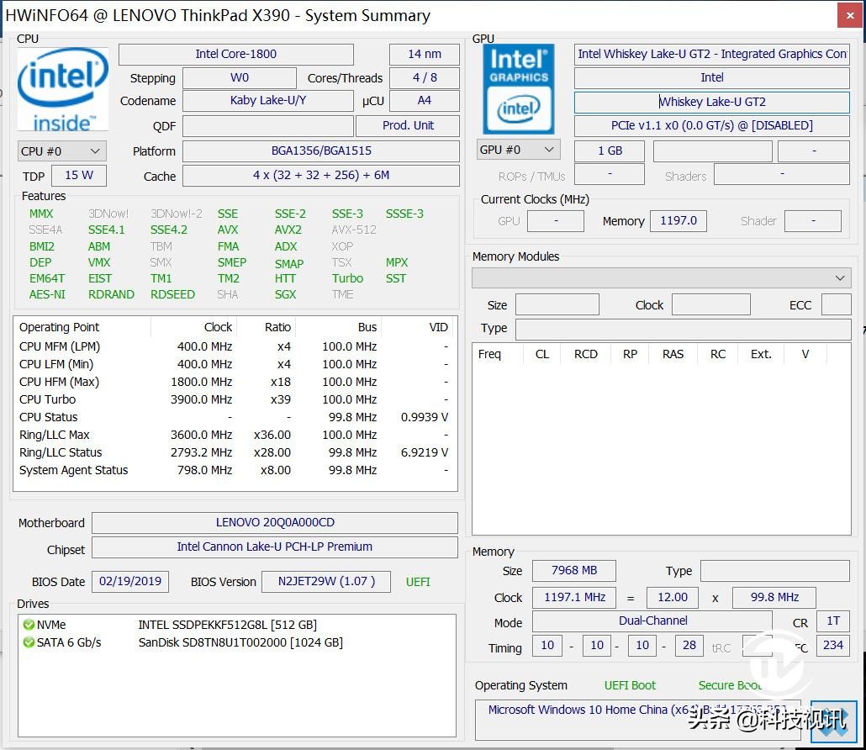The image size is (866, 750).
Task: Select the CPU Turbo operating point row
Action: [x=234, y=399]
